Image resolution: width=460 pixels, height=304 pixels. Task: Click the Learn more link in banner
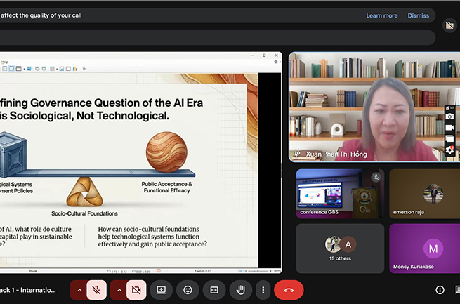point(381,15)
